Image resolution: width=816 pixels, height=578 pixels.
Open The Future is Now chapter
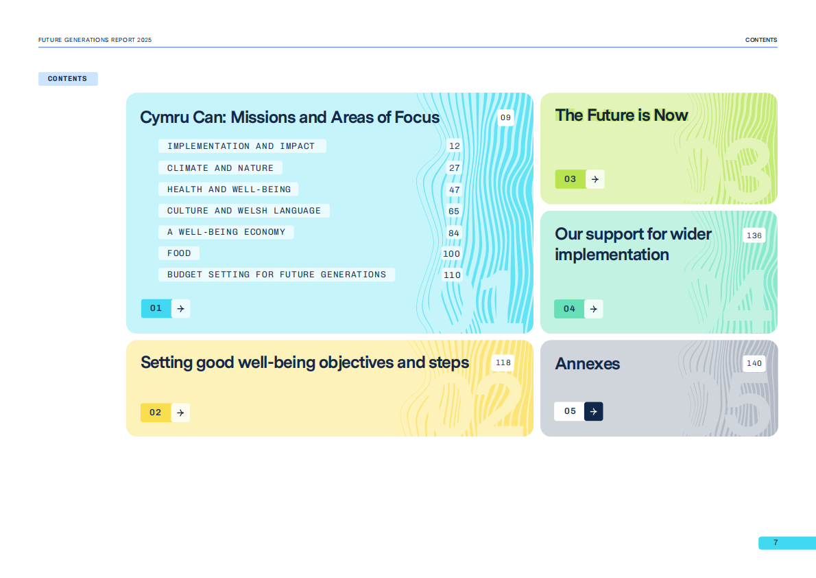621,115
